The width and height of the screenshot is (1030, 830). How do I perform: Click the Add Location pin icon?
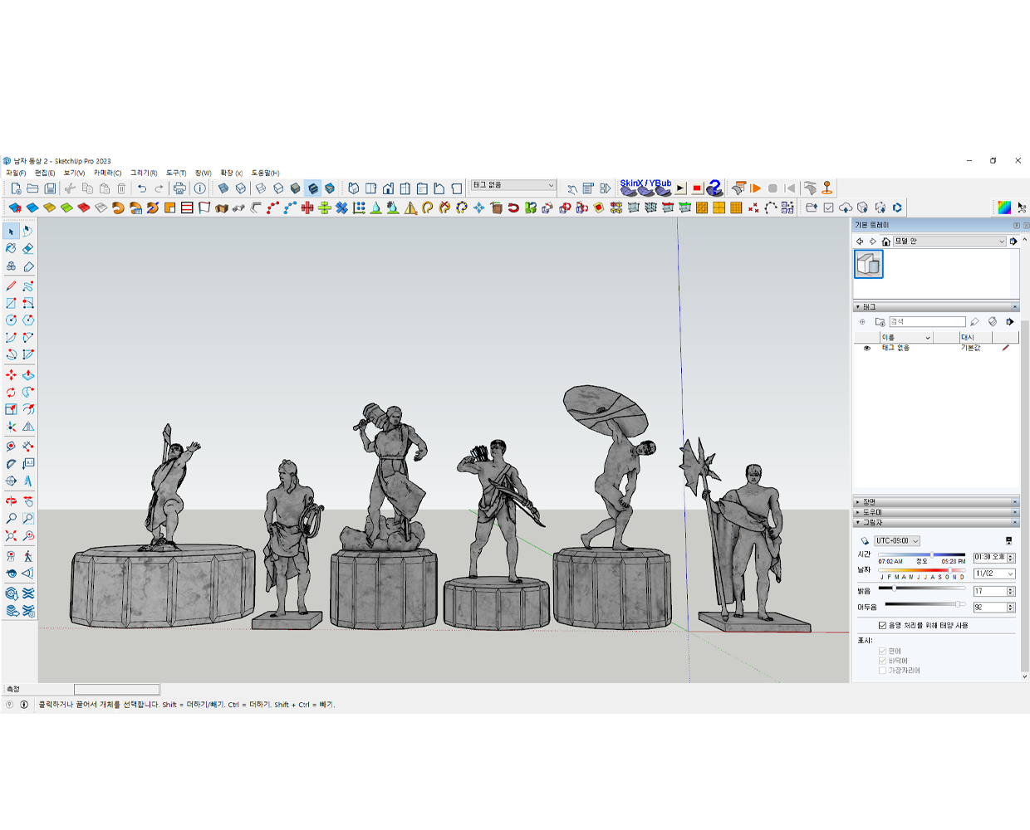[x=827, y=188]
